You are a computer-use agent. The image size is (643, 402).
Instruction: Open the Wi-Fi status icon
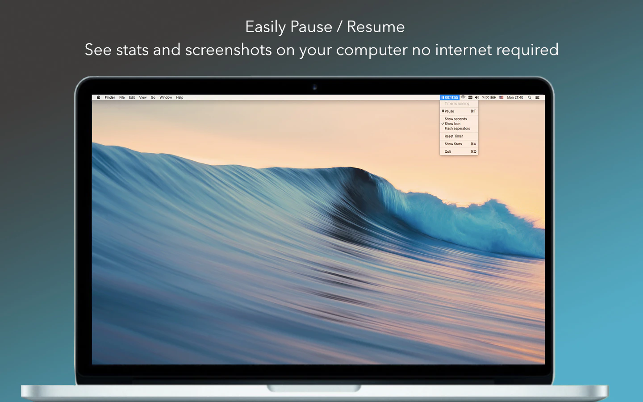click(x=463, y=97)
